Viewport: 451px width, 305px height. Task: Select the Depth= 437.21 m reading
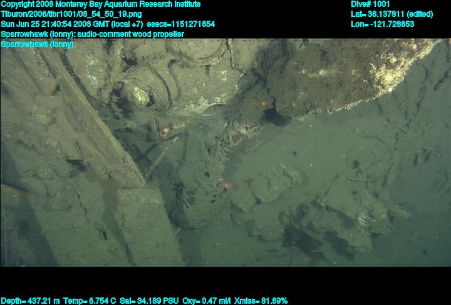(30, 301)
